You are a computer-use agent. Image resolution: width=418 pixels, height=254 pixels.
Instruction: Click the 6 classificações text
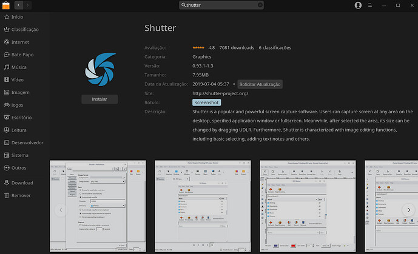[x=275, y=48]
